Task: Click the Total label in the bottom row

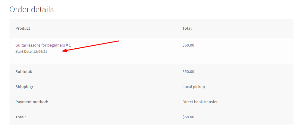Action: point(21,117)
